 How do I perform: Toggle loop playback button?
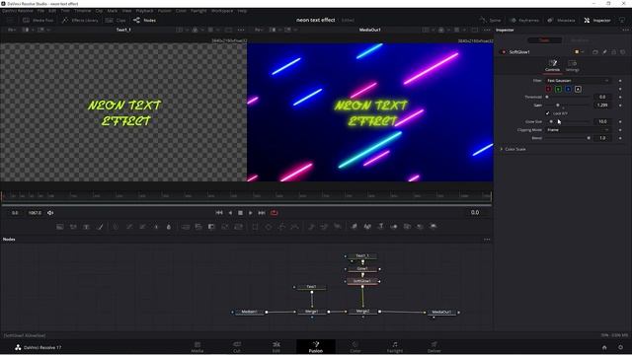point(275,213)
